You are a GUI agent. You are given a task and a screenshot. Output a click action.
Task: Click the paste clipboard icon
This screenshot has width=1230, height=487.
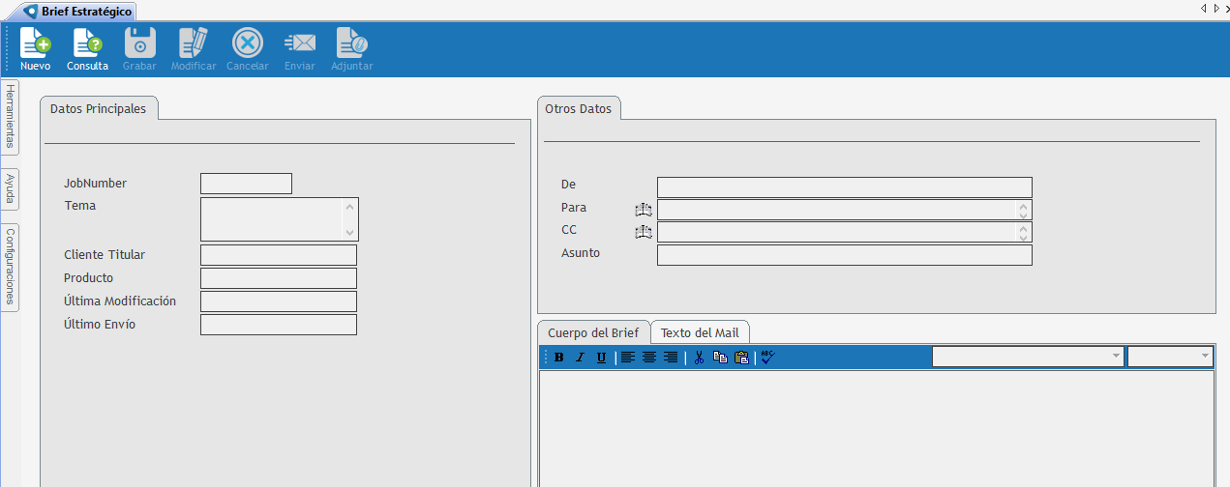tap(741, 358)
